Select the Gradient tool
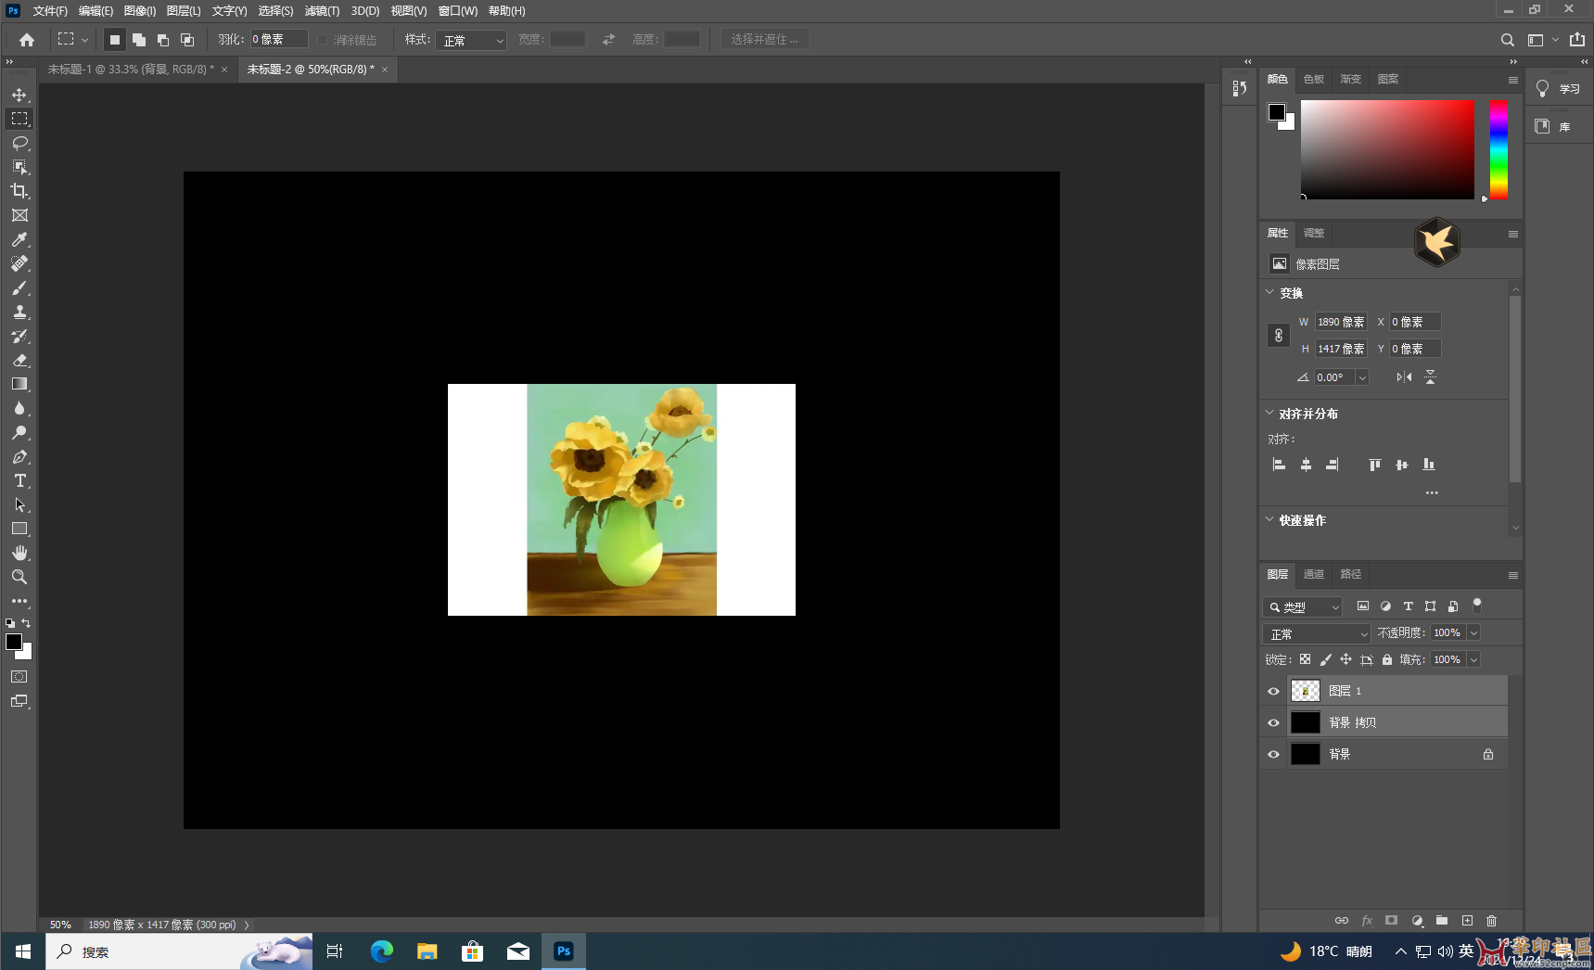The width and height of the screenshot is (1594, 970). click(x=19, y=384)
